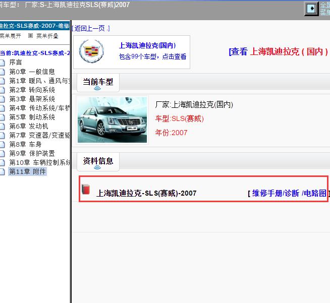Click the red book icon beside 上海凯迪拉克-SLS(赛威)-2007

[86, 189]
